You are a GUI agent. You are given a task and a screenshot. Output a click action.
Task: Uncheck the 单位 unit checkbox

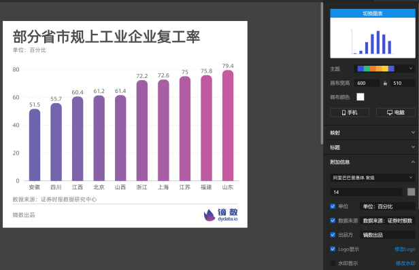point(333,206)
